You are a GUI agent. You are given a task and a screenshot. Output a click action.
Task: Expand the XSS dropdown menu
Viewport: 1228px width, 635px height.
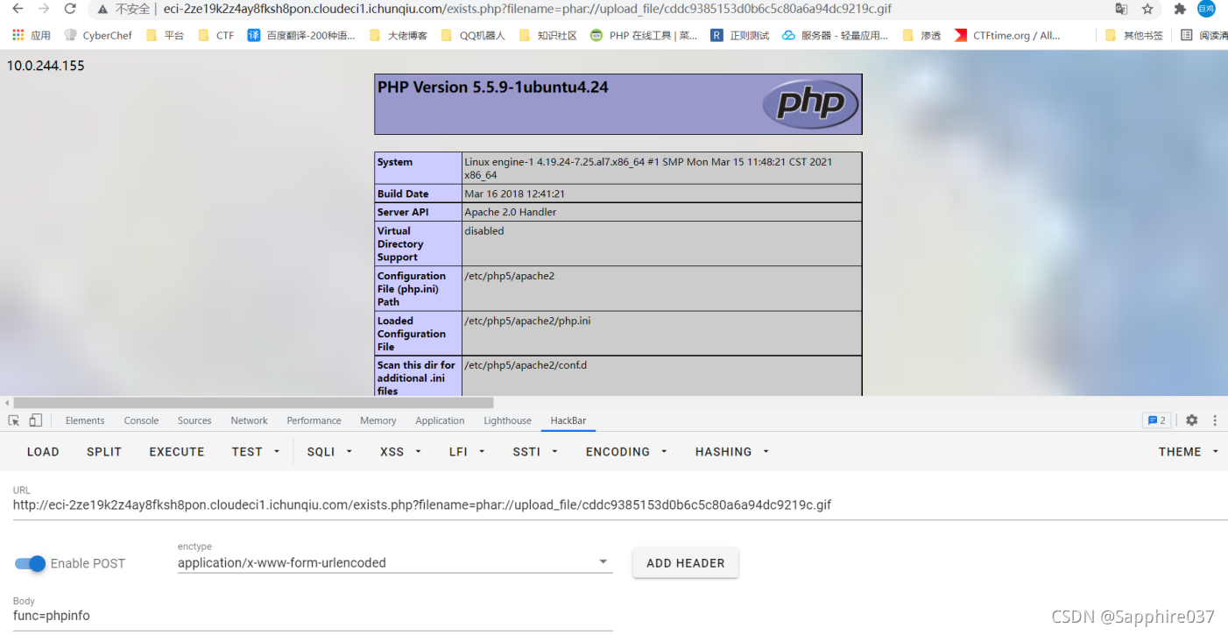click(x=400, y=452)
